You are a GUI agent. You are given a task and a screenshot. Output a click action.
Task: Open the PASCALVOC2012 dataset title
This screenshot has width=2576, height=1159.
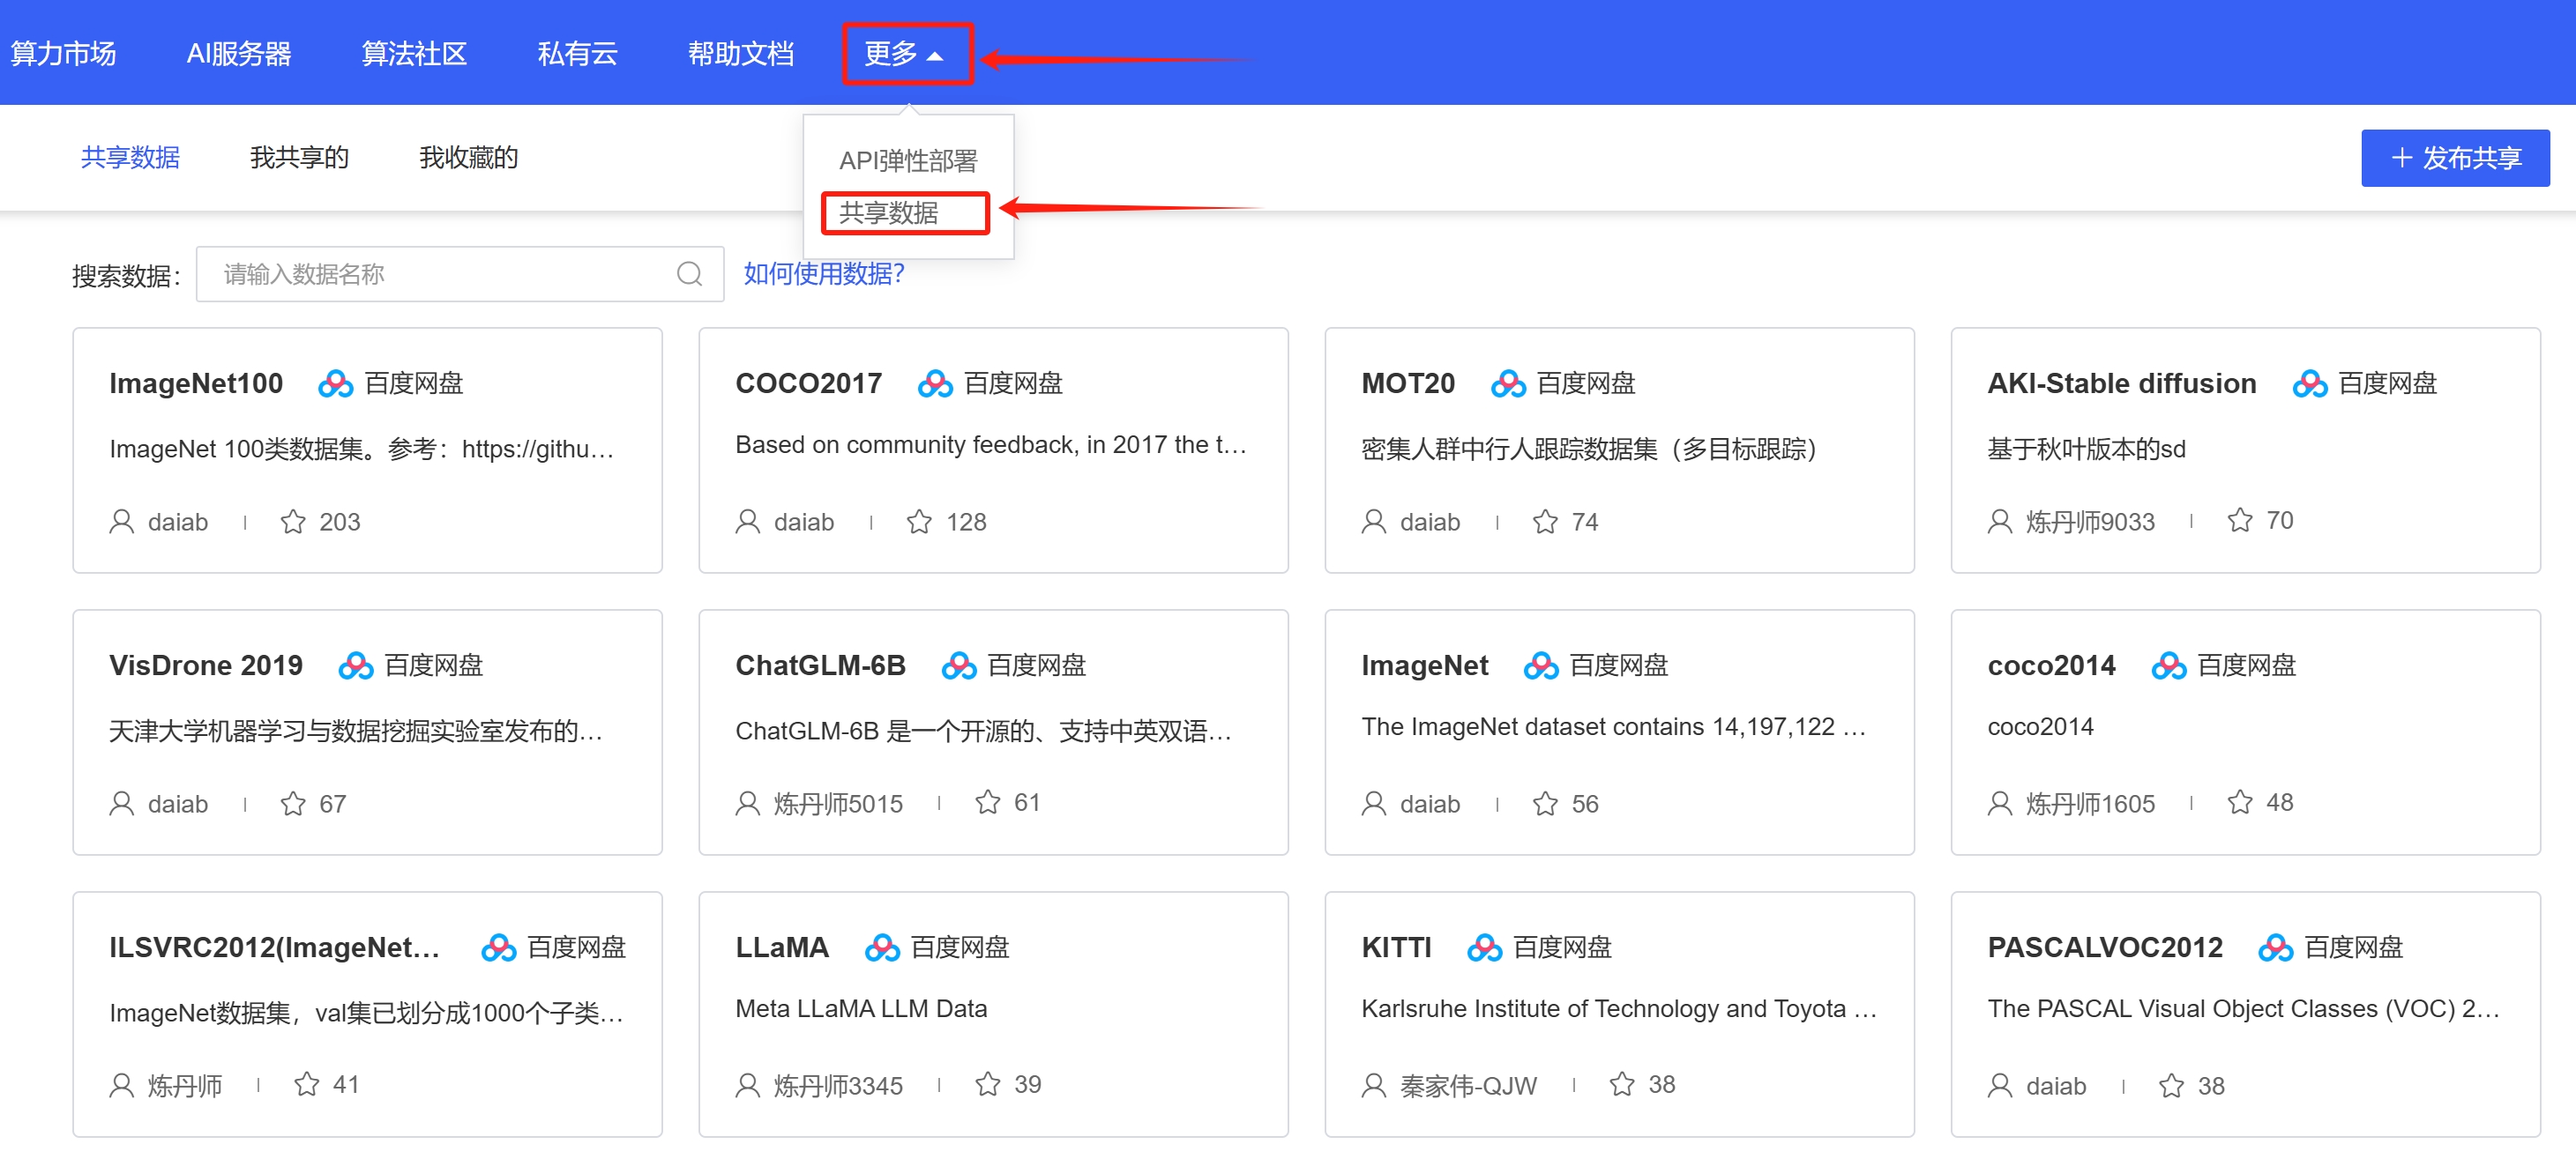(x=2105, y=947)
